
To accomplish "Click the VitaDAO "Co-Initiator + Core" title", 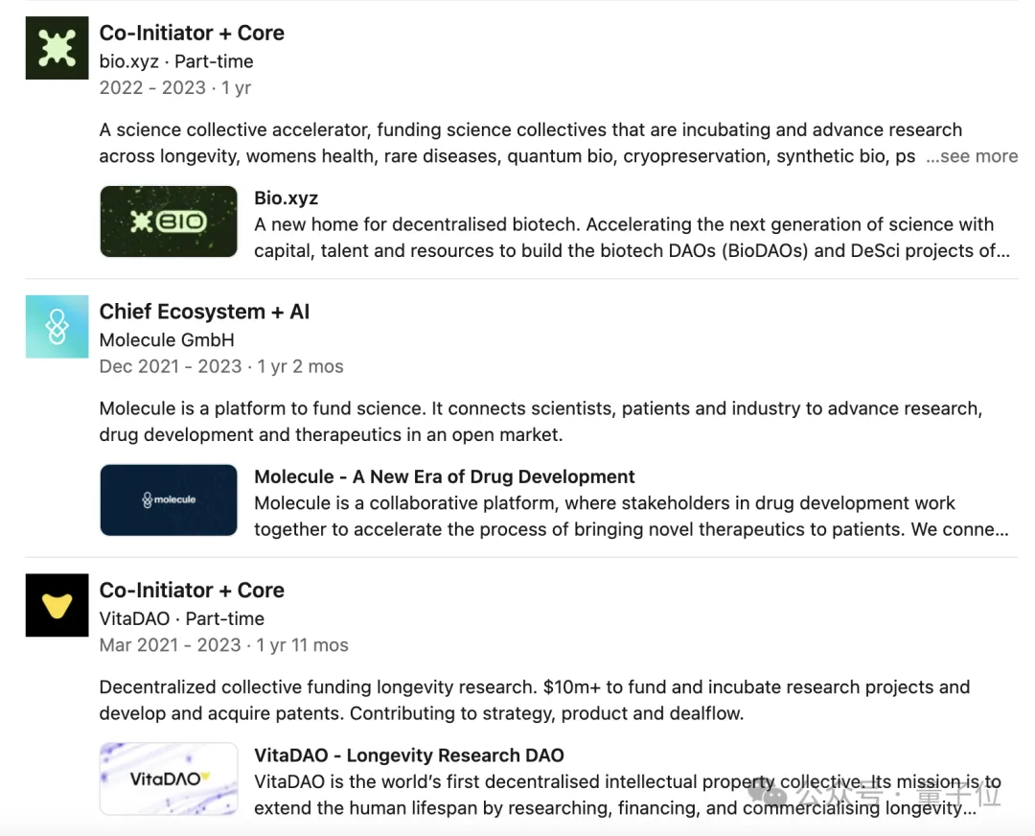I will (x=192, y=590).
